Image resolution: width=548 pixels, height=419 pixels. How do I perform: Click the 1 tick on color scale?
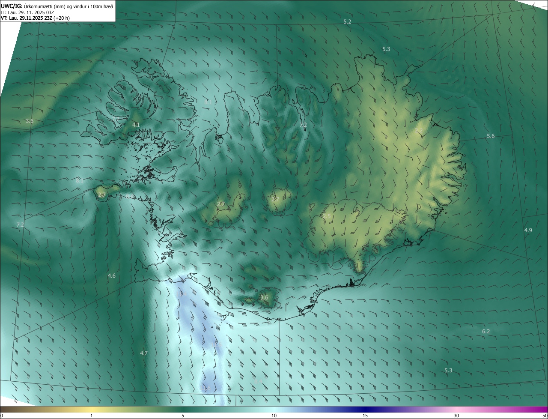pos(92,416)
